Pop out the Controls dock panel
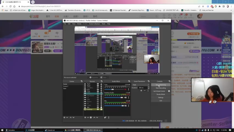The height and width of the screenshot is (132, 234). coord(169,81)
